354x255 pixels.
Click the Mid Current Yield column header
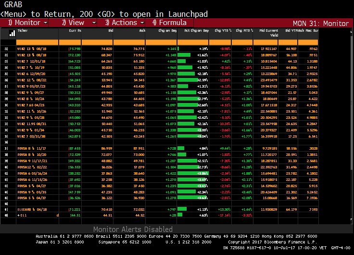[x=269, y=33]
